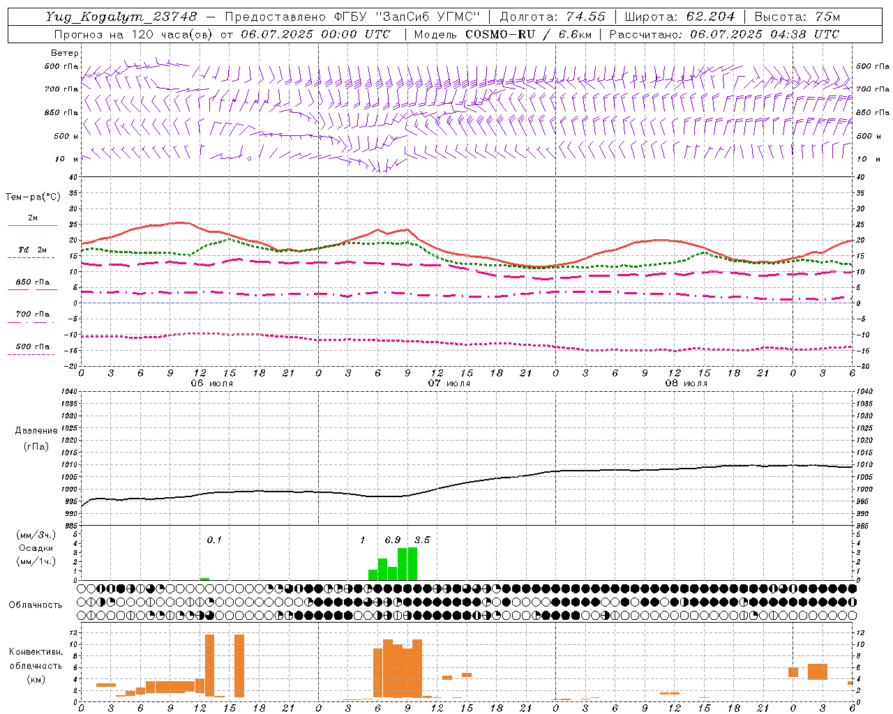Click the Долгота: 74.55 header value
The width and height of the screenshot is (893, 714).
coord(553,17)
